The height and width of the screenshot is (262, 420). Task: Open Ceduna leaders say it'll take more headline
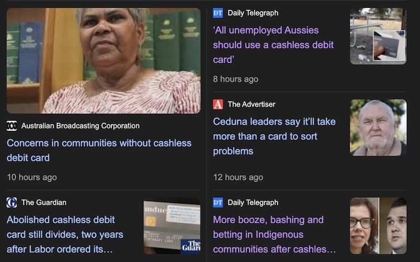pyautogui.click(x=274, y=137)
